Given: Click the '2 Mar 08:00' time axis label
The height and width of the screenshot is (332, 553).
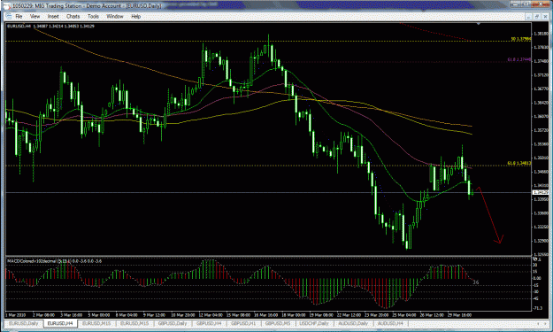Looking at the screenshot, I should coord(43,314).
